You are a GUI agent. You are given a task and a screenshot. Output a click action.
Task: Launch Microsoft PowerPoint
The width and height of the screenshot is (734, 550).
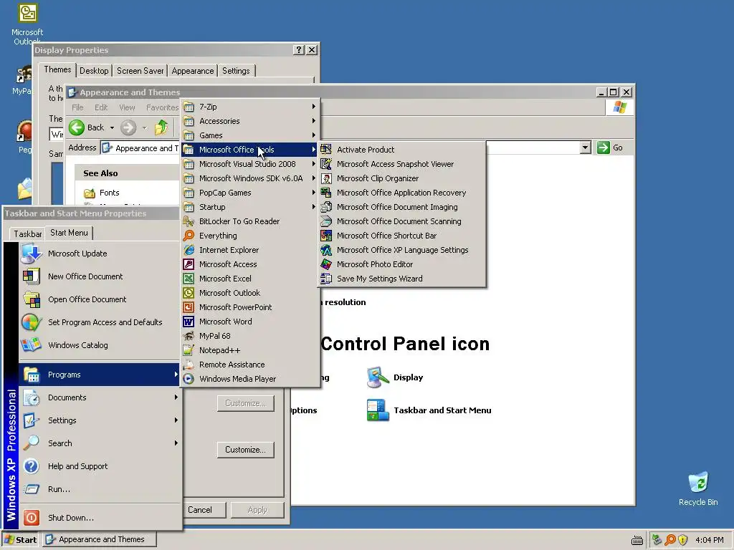250,307
